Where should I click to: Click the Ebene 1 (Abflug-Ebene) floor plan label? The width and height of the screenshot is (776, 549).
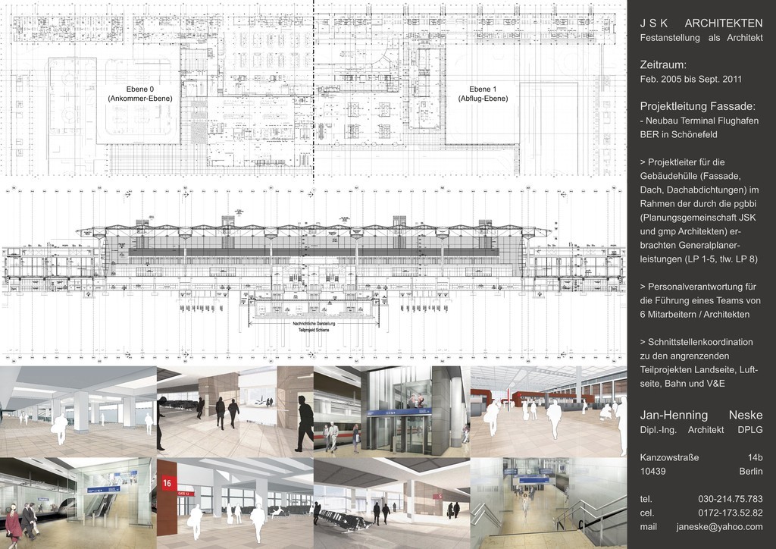483,93
